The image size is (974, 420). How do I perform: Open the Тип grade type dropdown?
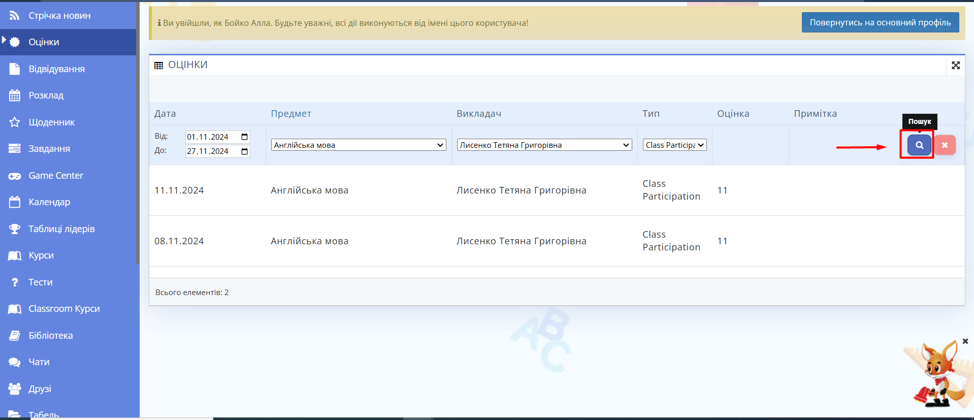(x=674, y=145)
